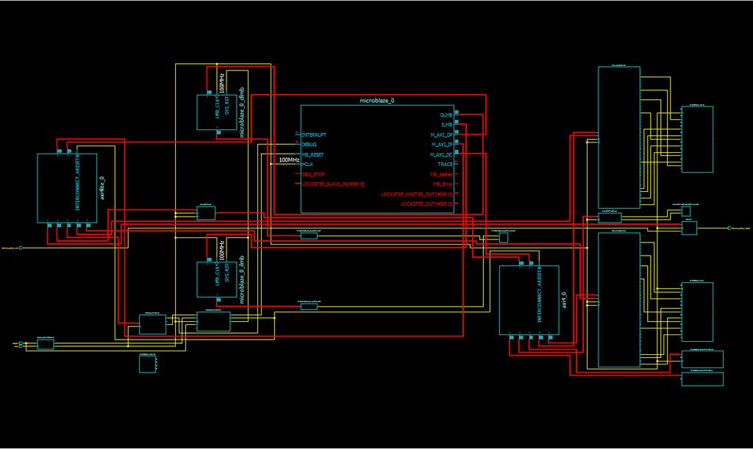Select the axi4lite_0 block name
This screenshot has width=753, height=449.
[101, 188]
